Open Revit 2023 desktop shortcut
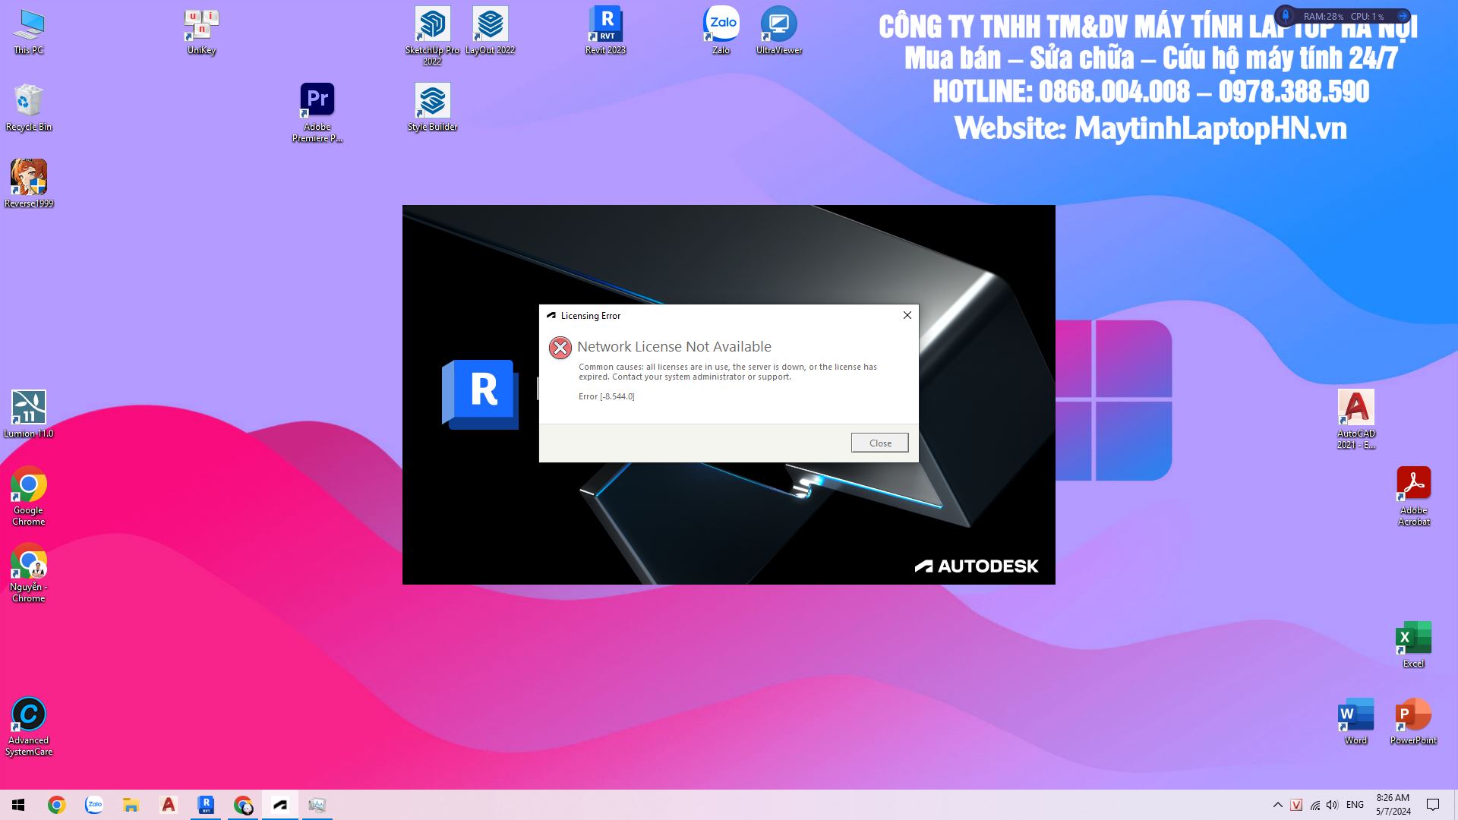 (x=605, y=25)
